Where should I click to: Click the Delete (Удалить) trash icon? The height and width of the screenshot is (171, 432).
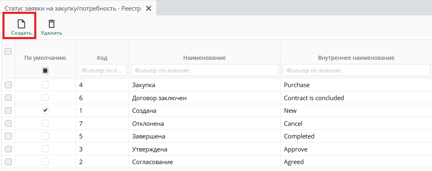(51, 24)
